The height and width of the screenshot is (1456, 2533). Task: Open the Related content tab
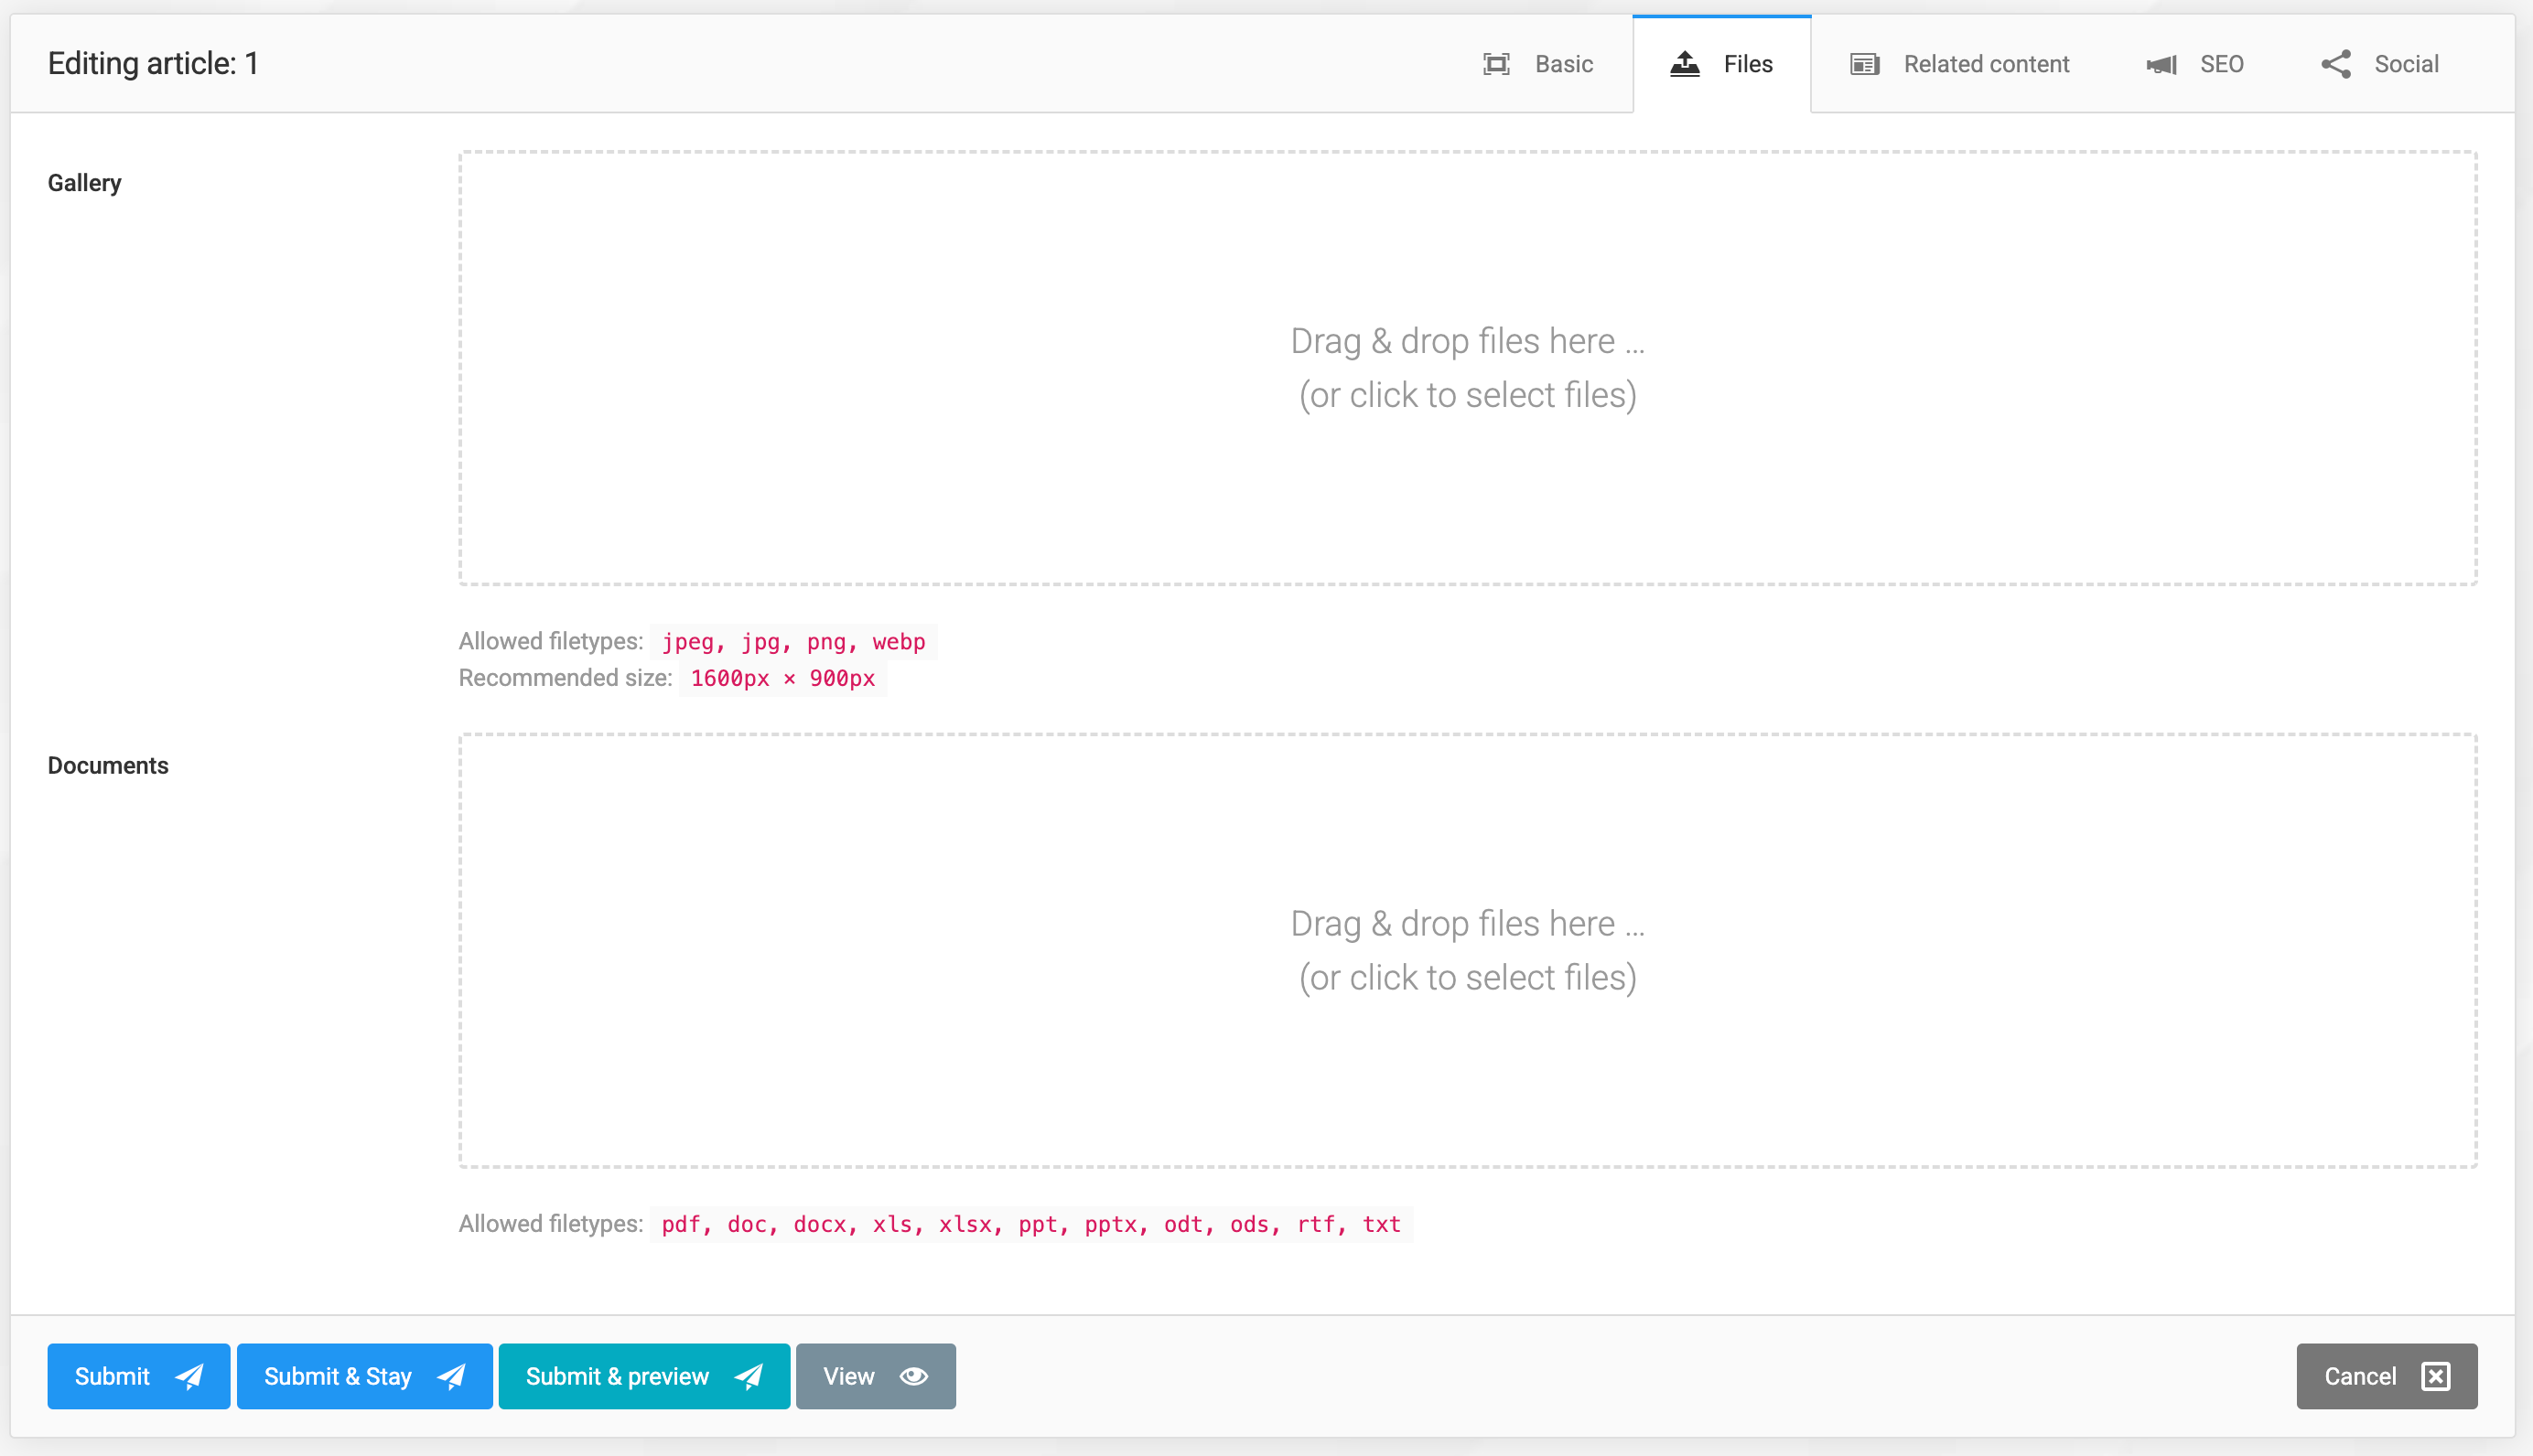pyautogui.click(x=1985, y=64)
